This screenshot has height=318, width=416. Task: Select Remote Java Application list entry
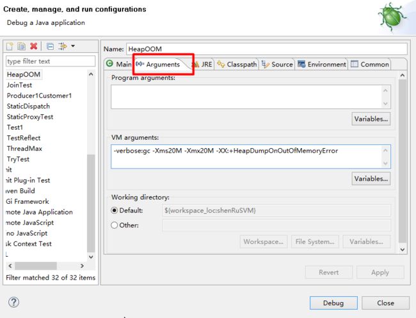click(39, 212)
